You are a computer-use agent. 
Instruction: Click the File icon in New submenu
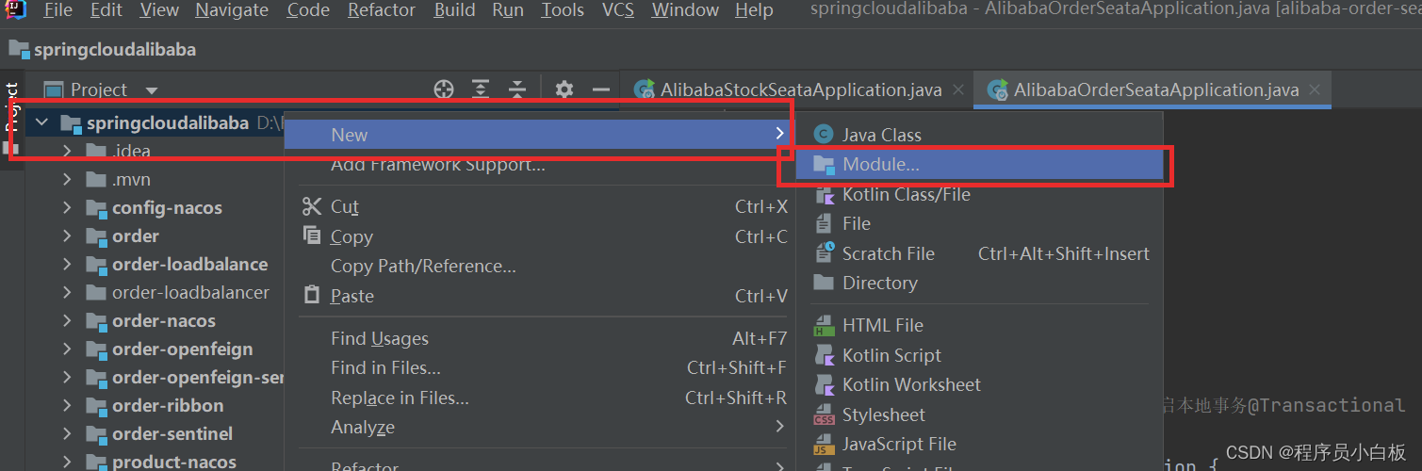pos(825,224)
